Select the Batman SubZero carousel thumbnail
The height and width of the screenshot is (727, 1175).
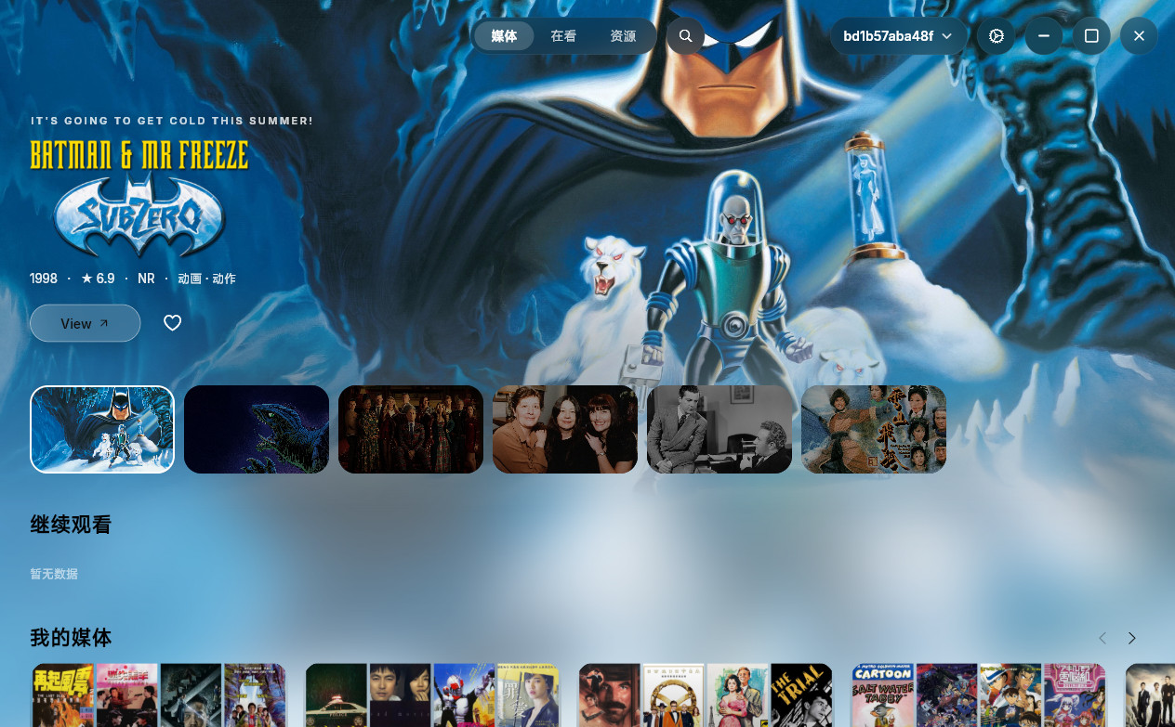102,429
